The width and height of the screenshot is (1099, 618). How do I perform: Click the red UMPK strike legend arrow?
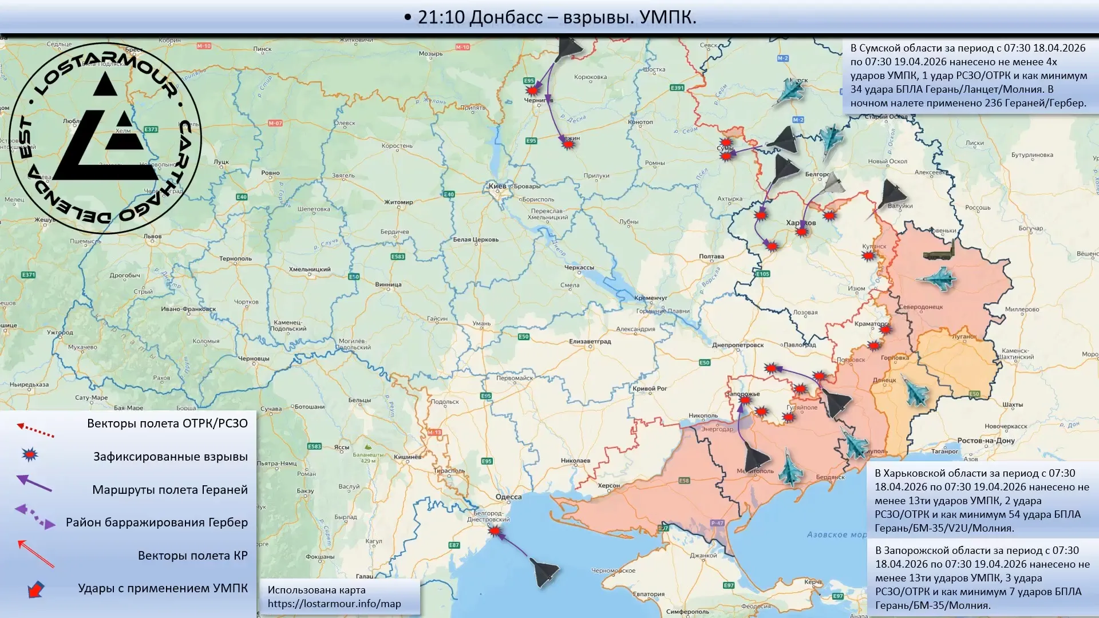pos(35,589)
